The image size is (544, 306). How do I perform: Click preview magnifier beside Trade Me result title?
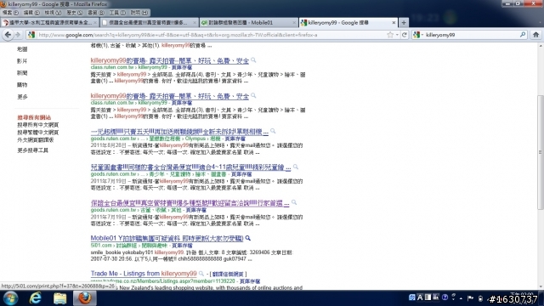click(201, 274)
